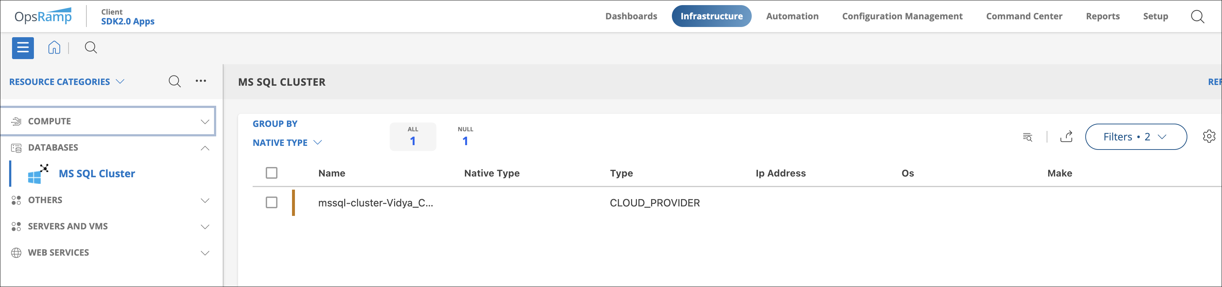Check the mssql-cluster-Vidya row checkbox
1222x287 pixels.
(x=272, y=202)
